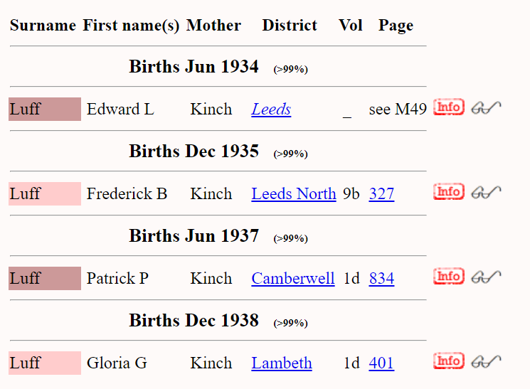
Task: Select the dark Luff surname cell for Edward
Action: [x=44, y=110]
